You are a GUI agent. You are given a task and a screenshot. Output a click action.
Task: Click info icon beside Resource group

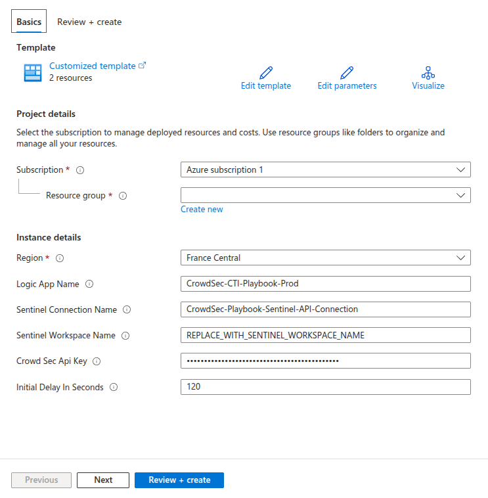123,196
